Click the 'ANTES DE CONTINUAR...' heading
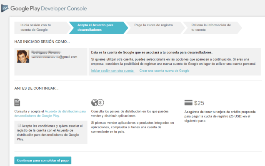Screen dimensions: 265x166 [x=37, y=88]
